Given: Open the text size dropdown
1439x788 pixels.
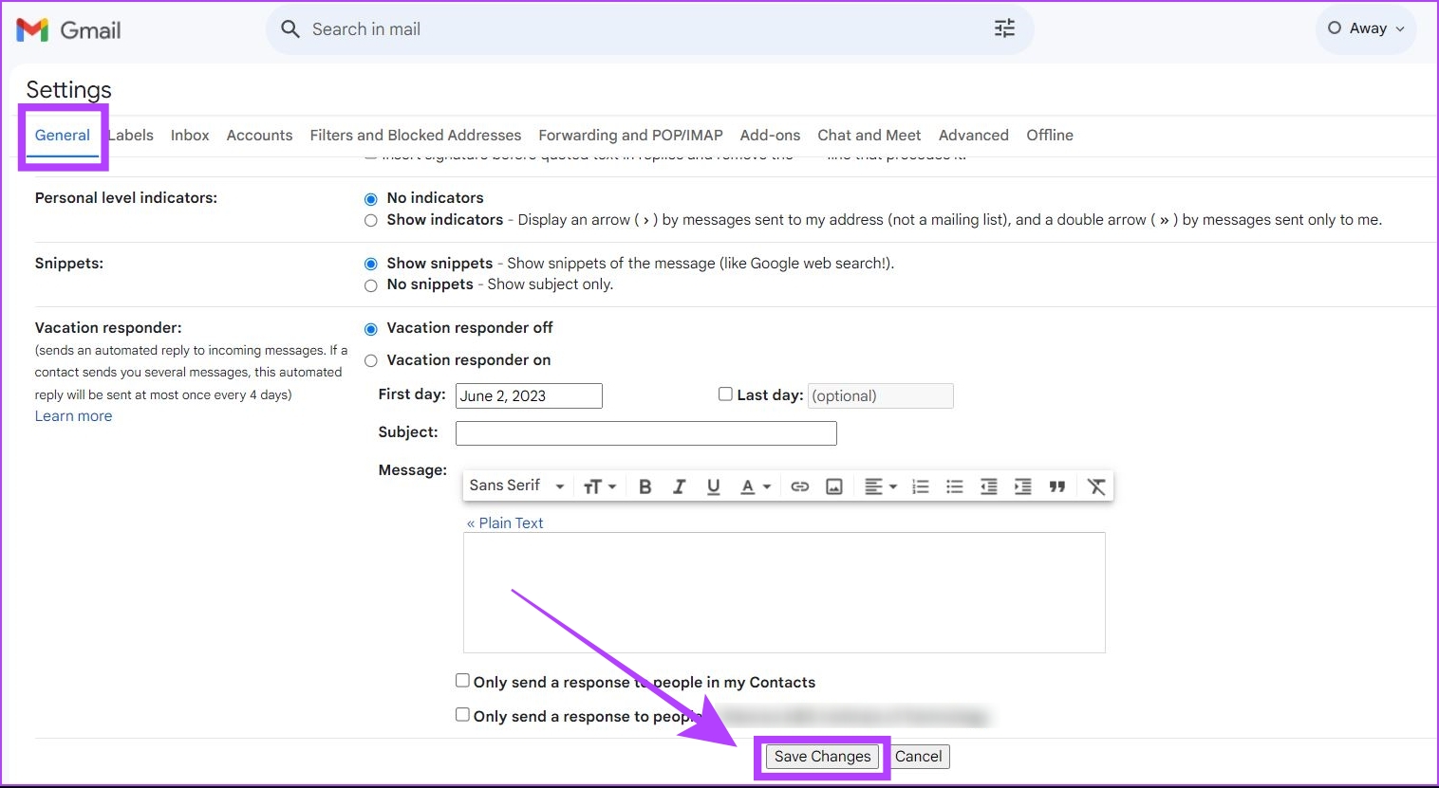Looking at the screenshot, I should coord(598,486).
